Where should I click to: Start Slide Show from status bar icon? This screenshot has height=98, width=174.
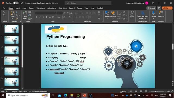[x=146, y=91]
